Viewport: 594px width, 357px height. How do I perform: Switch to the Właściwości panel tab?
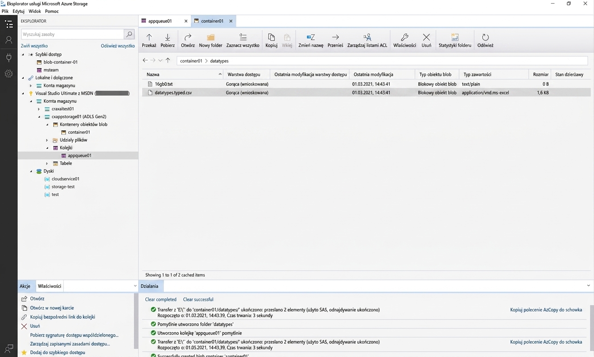tap(49, 286)
